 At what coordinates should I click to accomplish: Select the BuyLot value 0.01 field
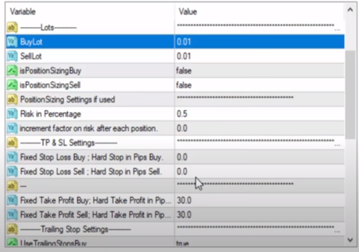259,42
